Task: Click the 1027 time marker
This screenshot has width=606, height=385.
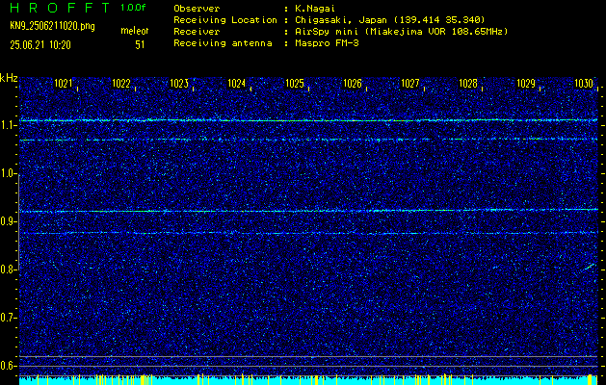Action: [x=410, y=84]
